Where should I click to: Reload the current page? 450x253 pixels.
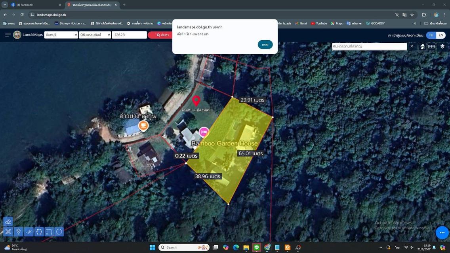pyautogui.click(x=22, y=15)
